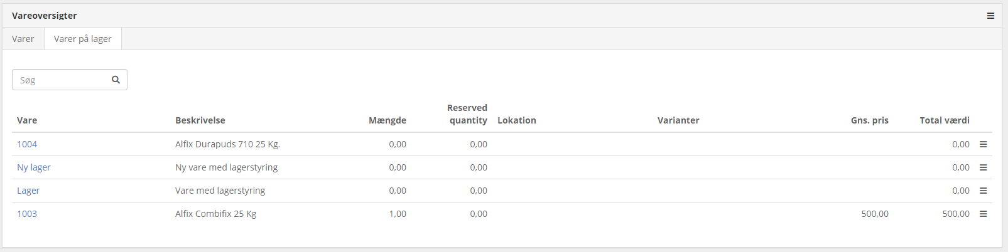Screen dimensions: 1008x252
Task: Open item link 1003
Action: coord(27,214)
